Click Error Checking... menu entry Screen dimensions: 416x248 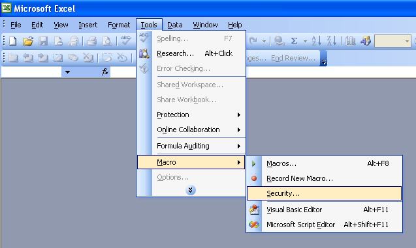tap(191, 68)
